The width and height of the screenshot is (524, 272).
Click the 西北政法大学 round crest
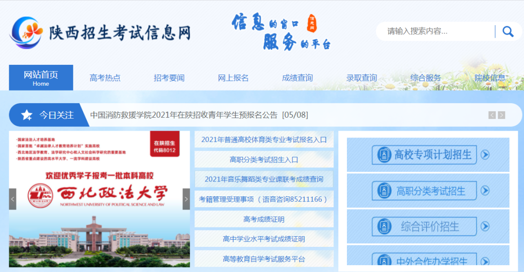[40, 196]
